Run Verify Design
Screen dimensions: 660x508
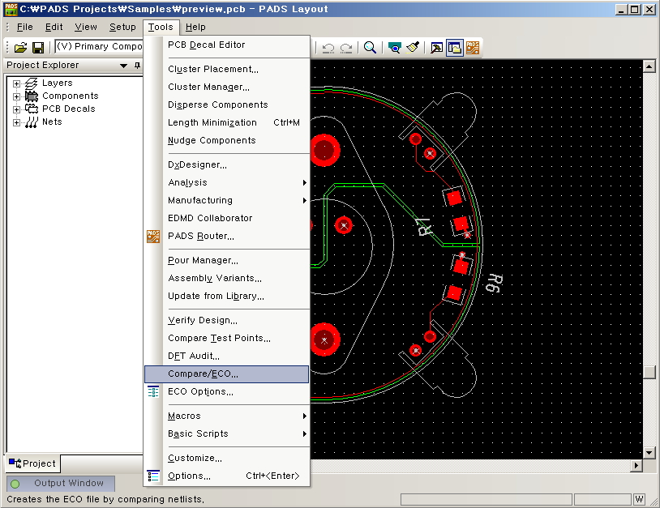(x=226, y=321)
